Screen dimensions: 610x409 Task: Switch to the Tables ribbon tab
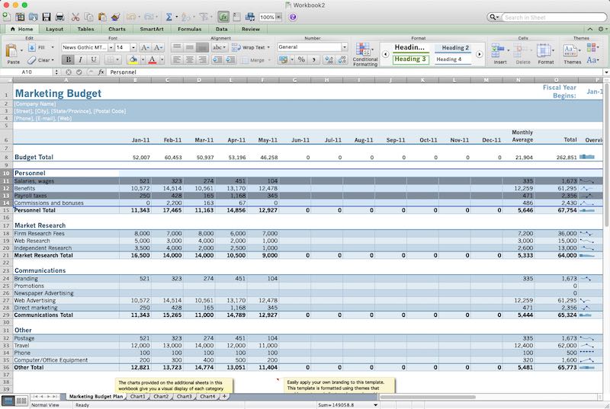tap(85, 29)
